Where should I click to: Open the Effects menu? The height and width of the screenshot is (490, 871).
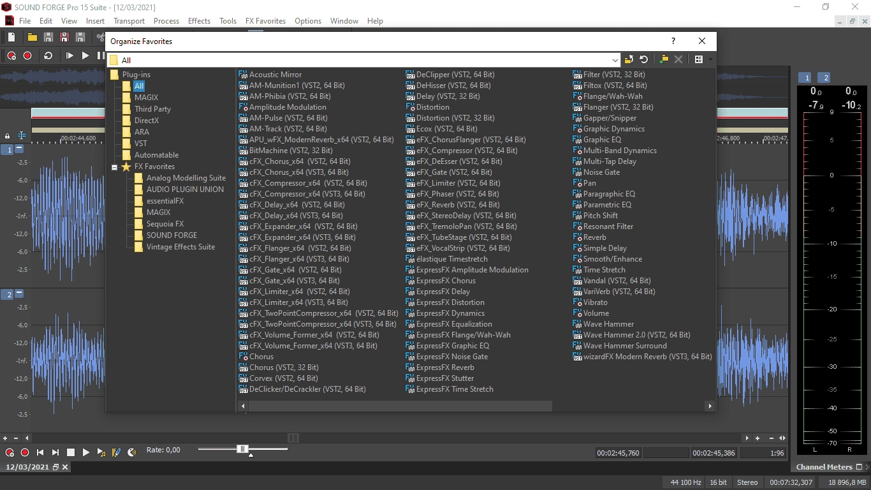199,21
